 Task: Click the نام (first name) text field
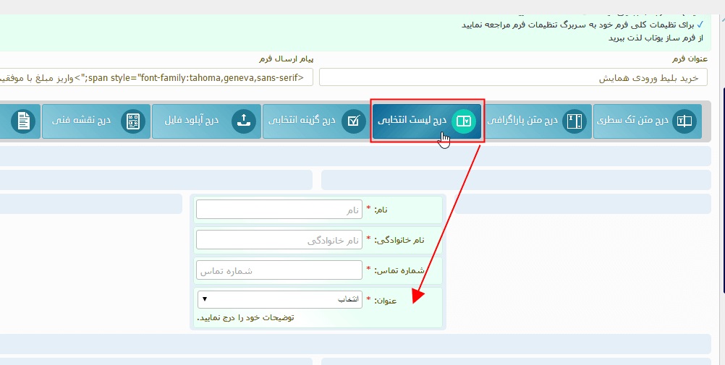pos(279,210)
